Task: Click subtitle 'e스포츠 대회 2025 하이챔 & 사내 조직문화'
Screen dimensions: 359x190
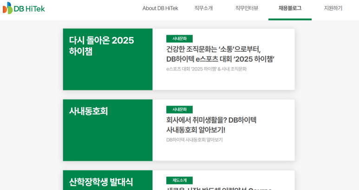Action: pyautogui.click(x=207, y=69)
